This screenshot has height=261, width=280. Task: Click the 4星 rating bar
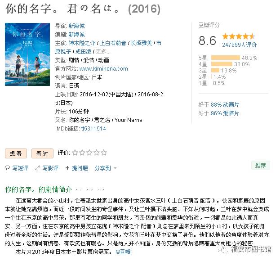coord(222,64)
